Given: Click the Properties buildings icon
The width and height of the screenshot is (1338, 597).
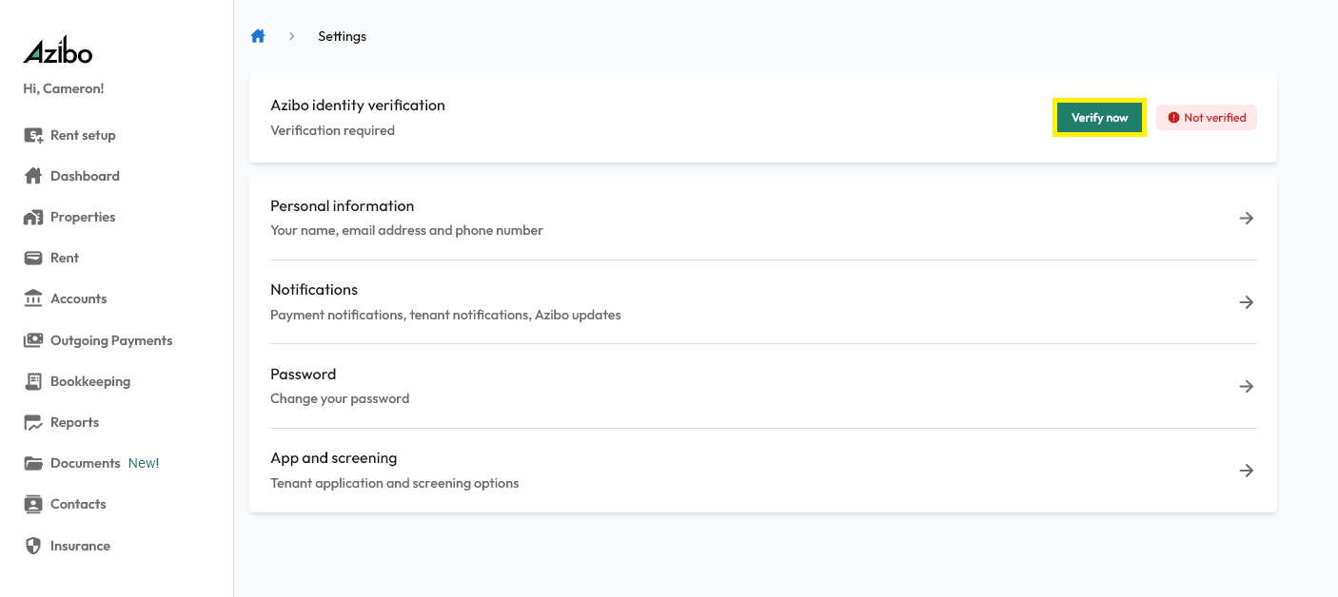Looking at the screenshot, I should (x=33, y=217).
